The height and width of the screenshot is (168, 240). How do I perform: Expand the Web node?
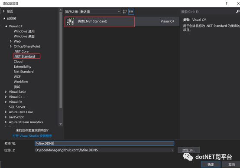(x=10, y=41)
